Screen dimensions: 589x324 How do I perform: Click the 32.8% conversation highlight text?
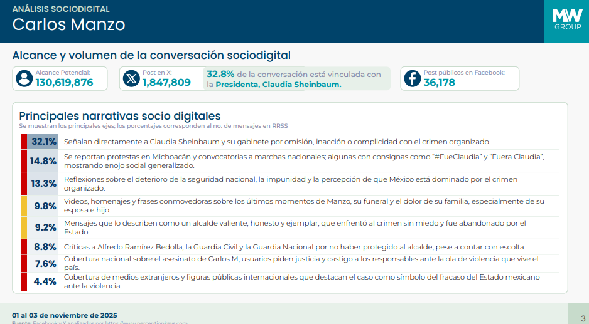click(220, 74)
